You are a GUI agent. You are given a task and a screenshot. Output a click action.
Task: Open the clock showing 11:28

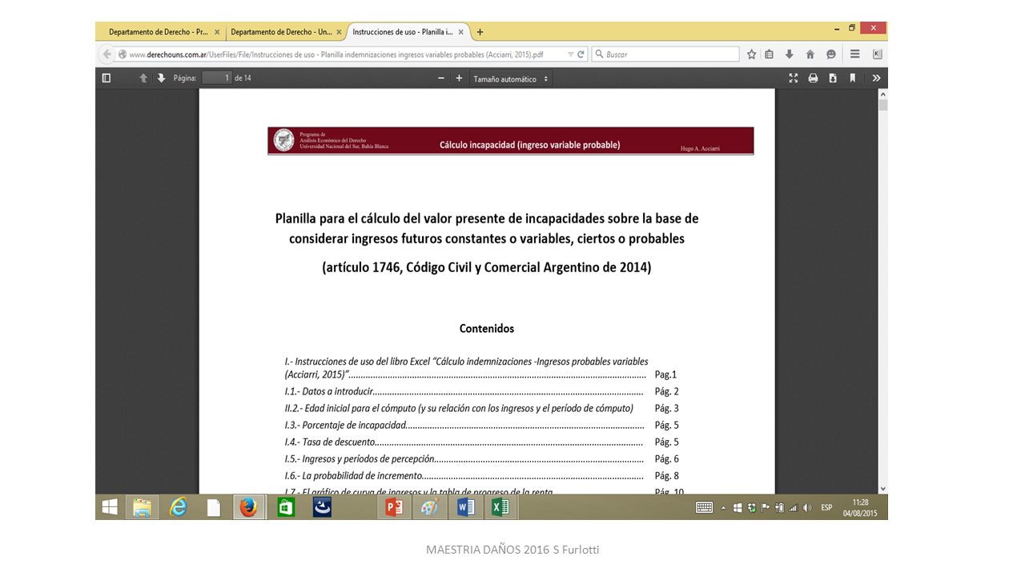[860, 507]
